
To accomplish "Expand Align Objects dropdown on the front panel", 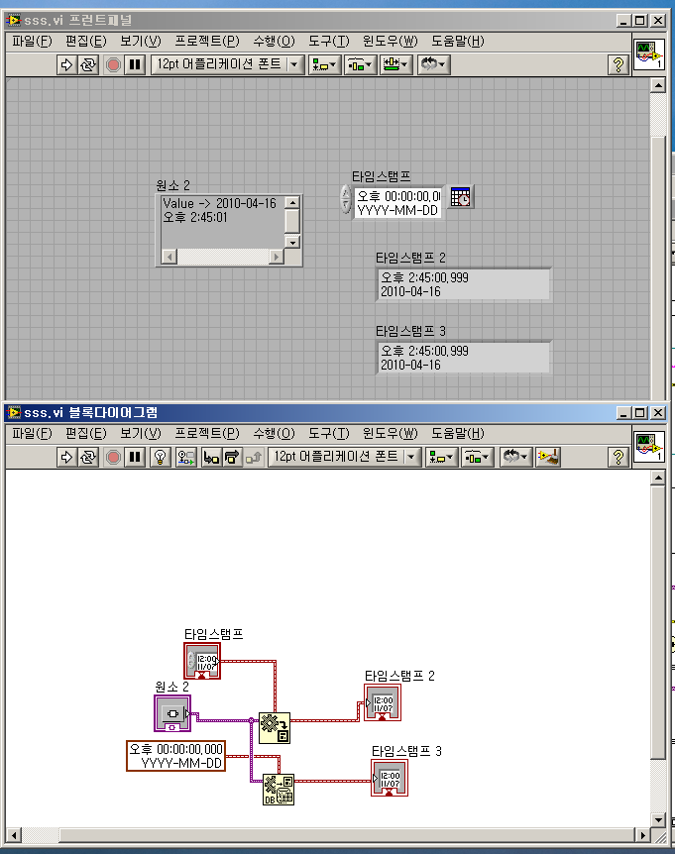I will pyautogui.click(x=324, y=64).
